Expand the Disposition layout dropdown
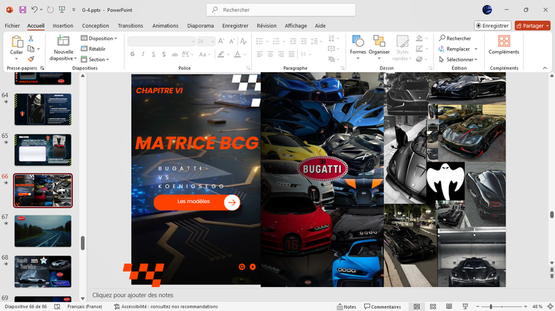 click(x=102, y=39)
